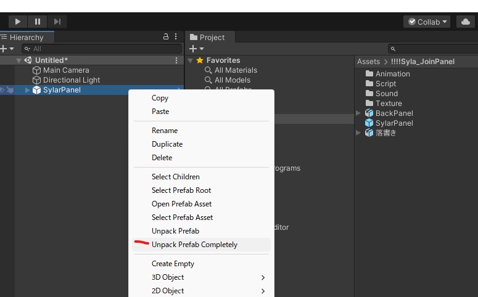The image size is (478, 297).
Task: Open the Untitled scene options menu
Action: [x=176, y=60]
